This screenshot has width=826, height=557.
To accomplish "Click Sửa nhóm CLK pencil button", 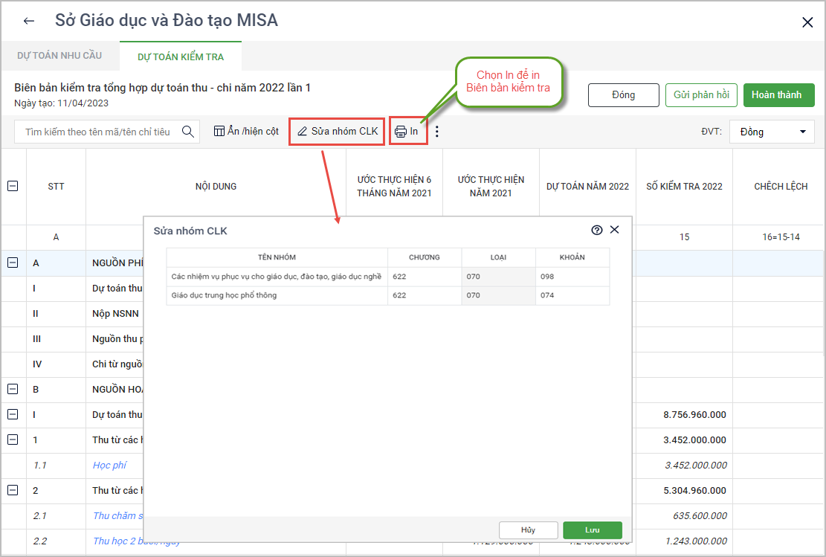I will 337,132.
